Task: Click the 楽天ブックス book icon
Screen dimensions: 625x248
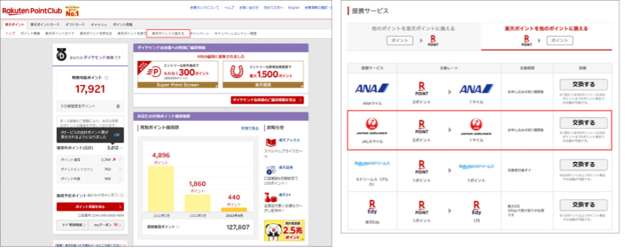Action: (271, 142)
